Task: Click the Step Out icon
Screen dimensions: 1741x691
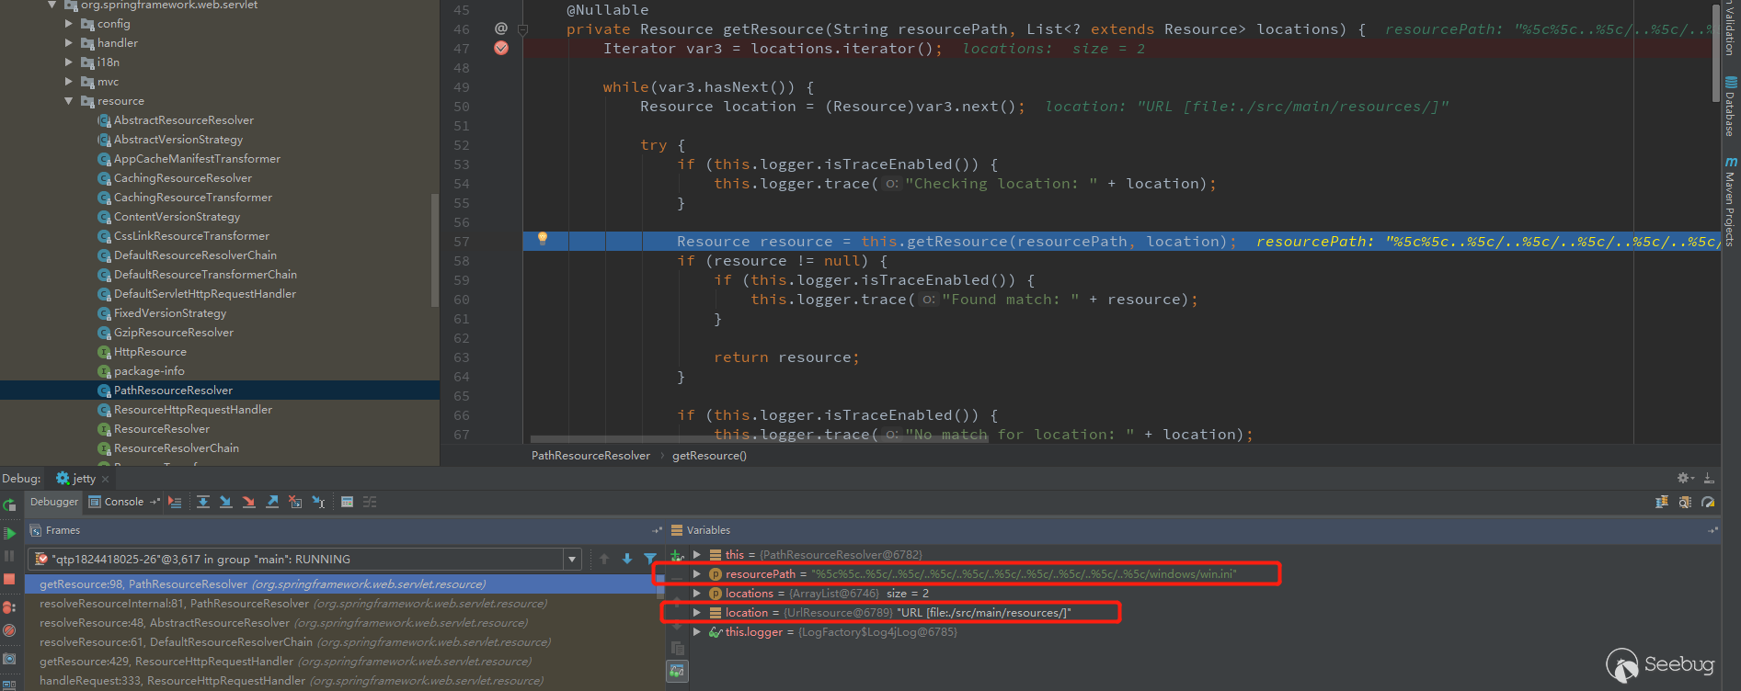Action: click(x=272, y=502)
